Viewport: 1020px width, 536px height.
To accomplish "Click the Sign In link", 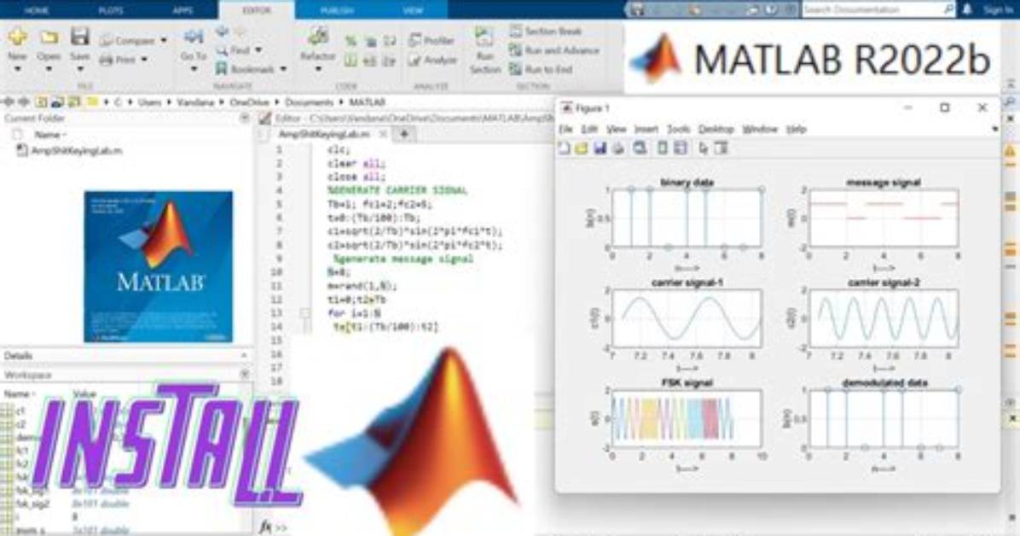I will tap(999, 9).
